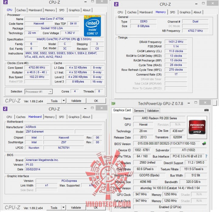Open Memory tab in the Mainboard window
The image size is (219, 212).
(50, 117)
